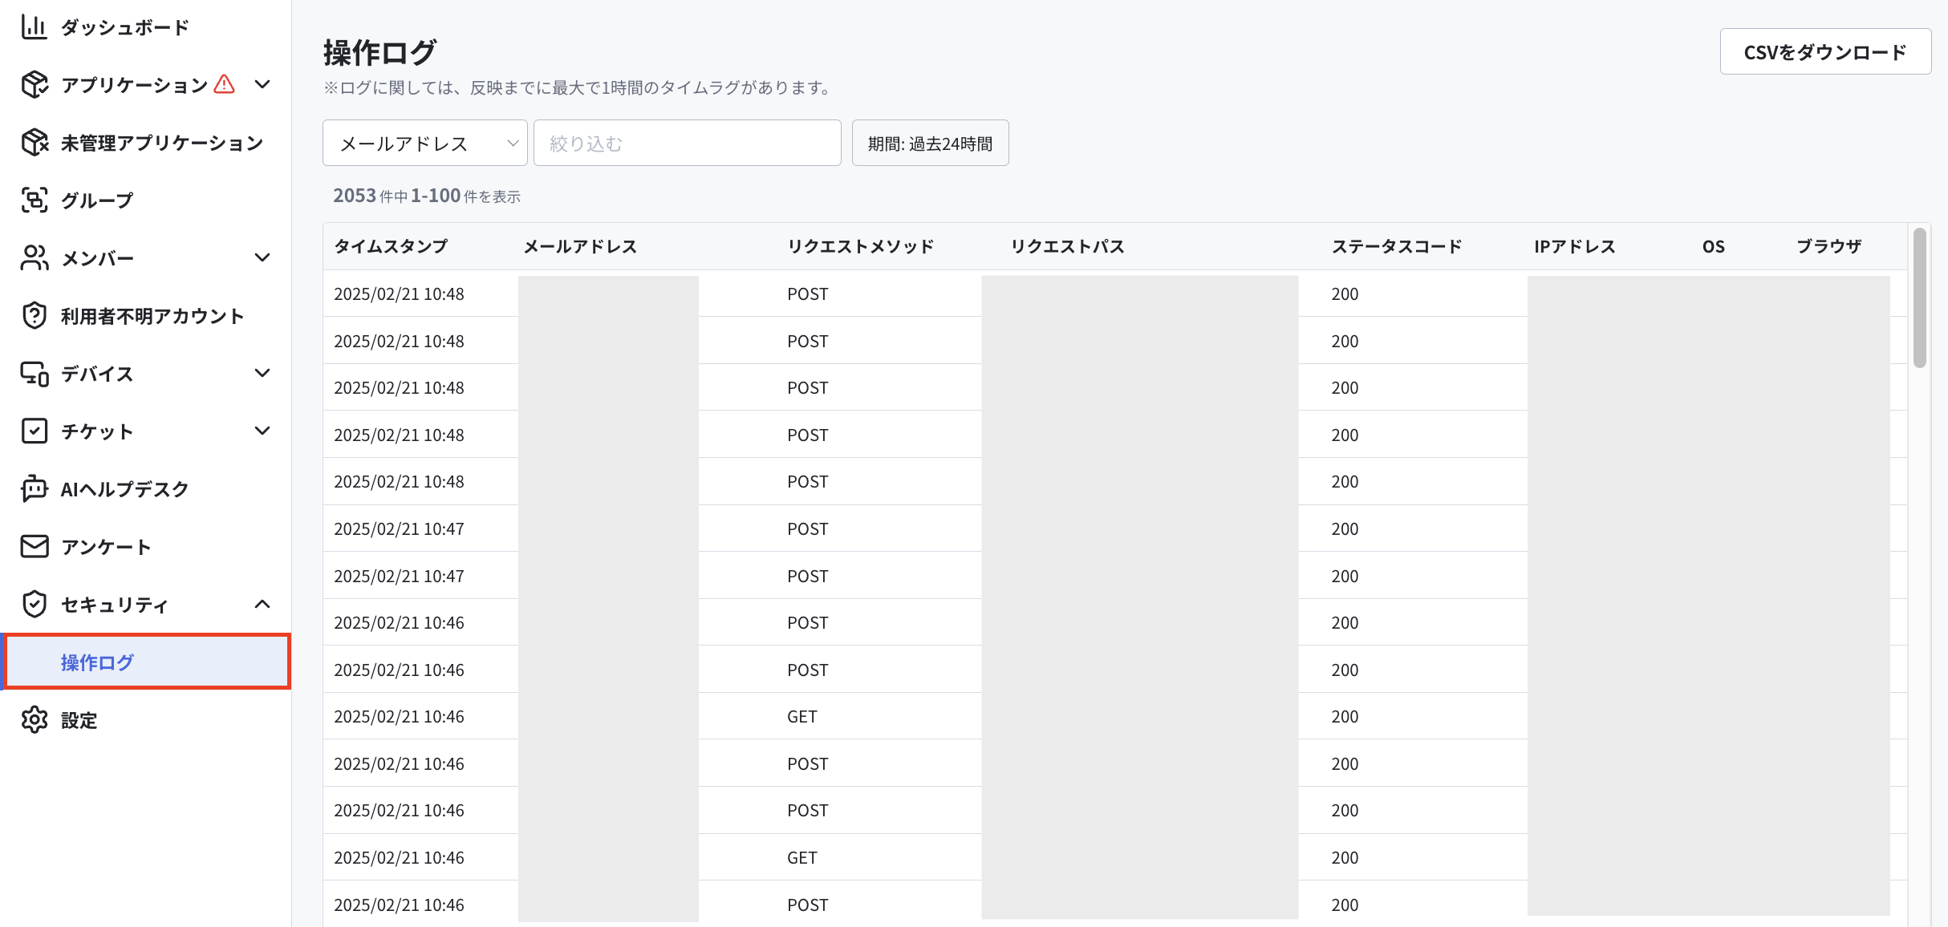The height and width of the screenshot is (927, 1948).
Task: Click the first 2025/02/21 10:47 timestamp
Action: pos(399,528)
